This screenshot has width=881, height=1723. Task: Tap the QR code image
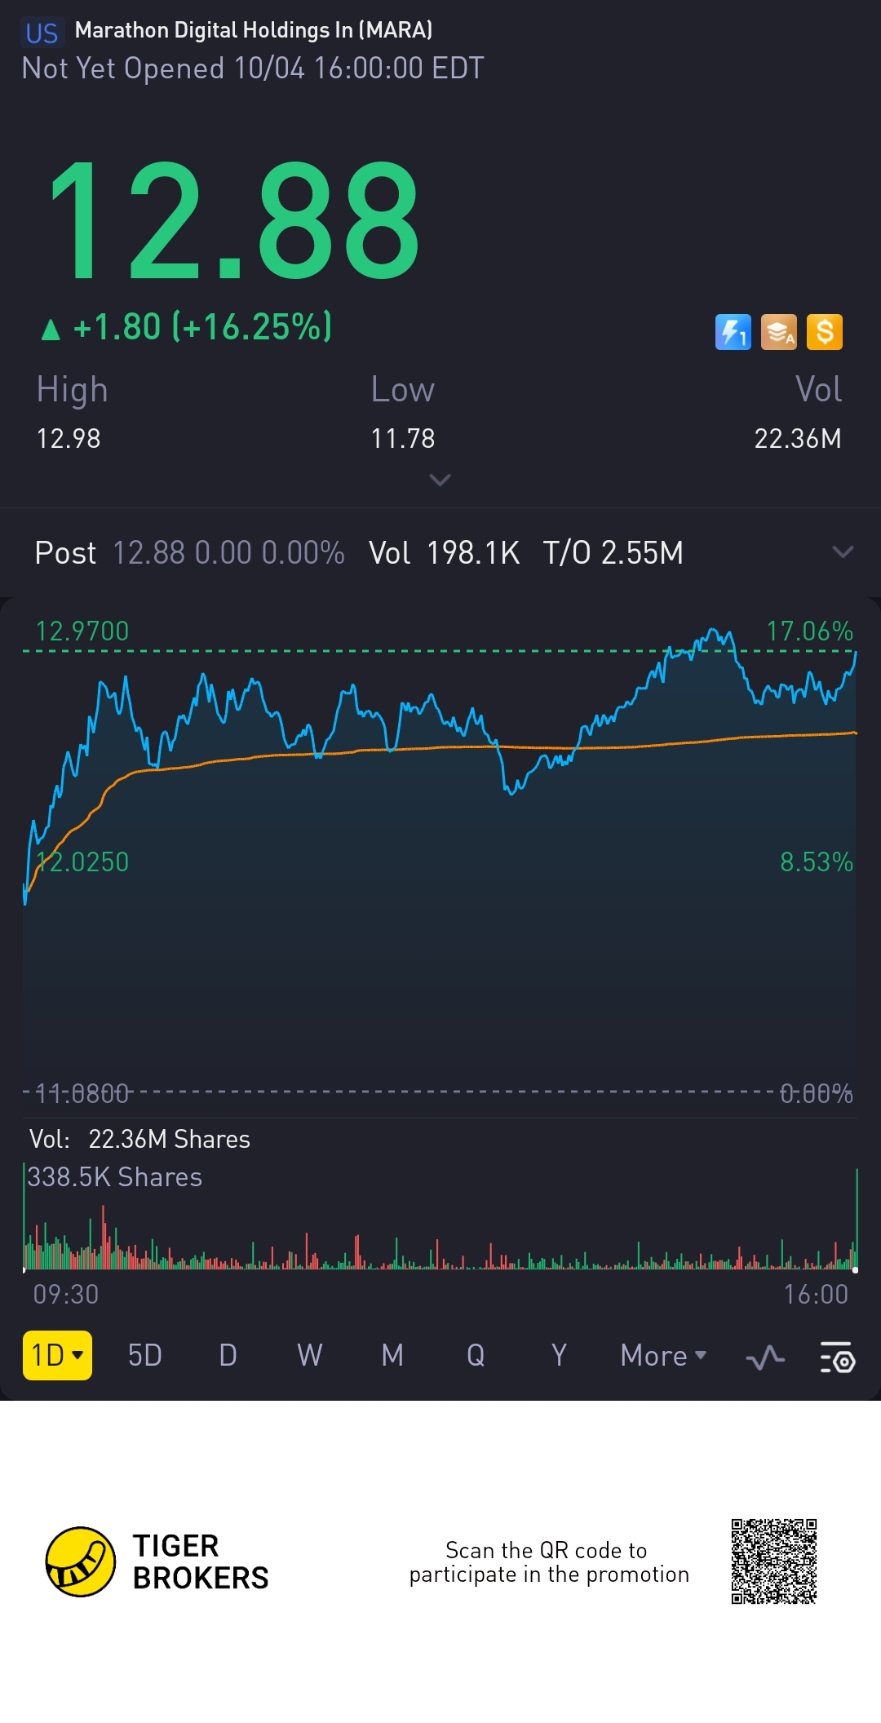click(x=774, y=1561)
